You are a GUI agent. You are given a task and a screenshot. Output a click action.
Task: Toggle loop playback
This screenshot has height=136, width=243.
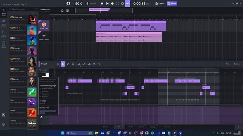122,3
